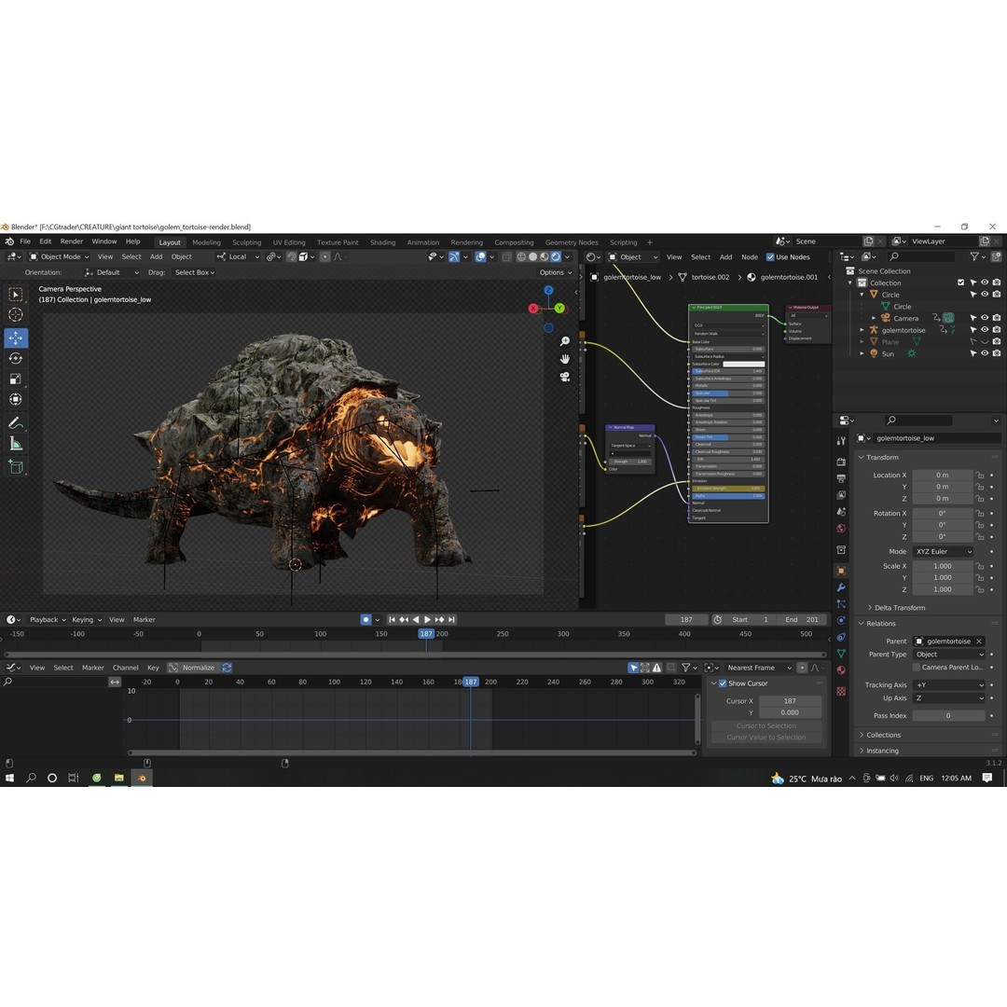Open the Output properties tab icon
The width and height of the screenshot is (1007, 1007).
coord(841,478)
